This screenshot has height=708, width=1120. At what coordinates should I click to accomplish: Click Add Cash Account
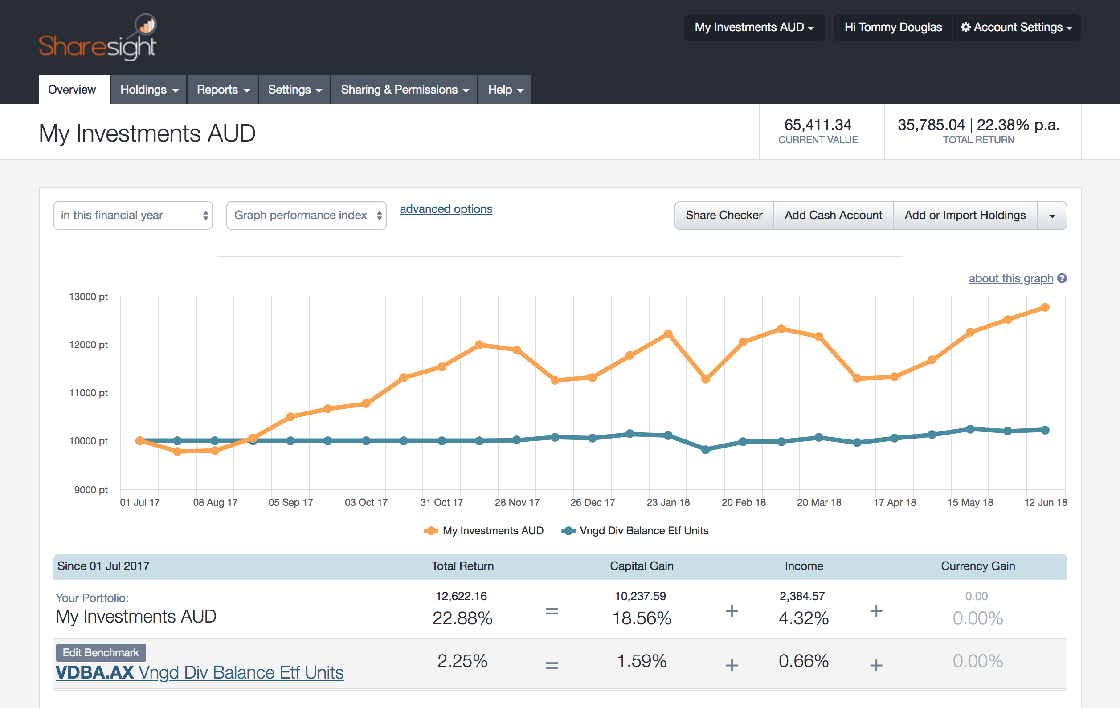pos(833,215)
